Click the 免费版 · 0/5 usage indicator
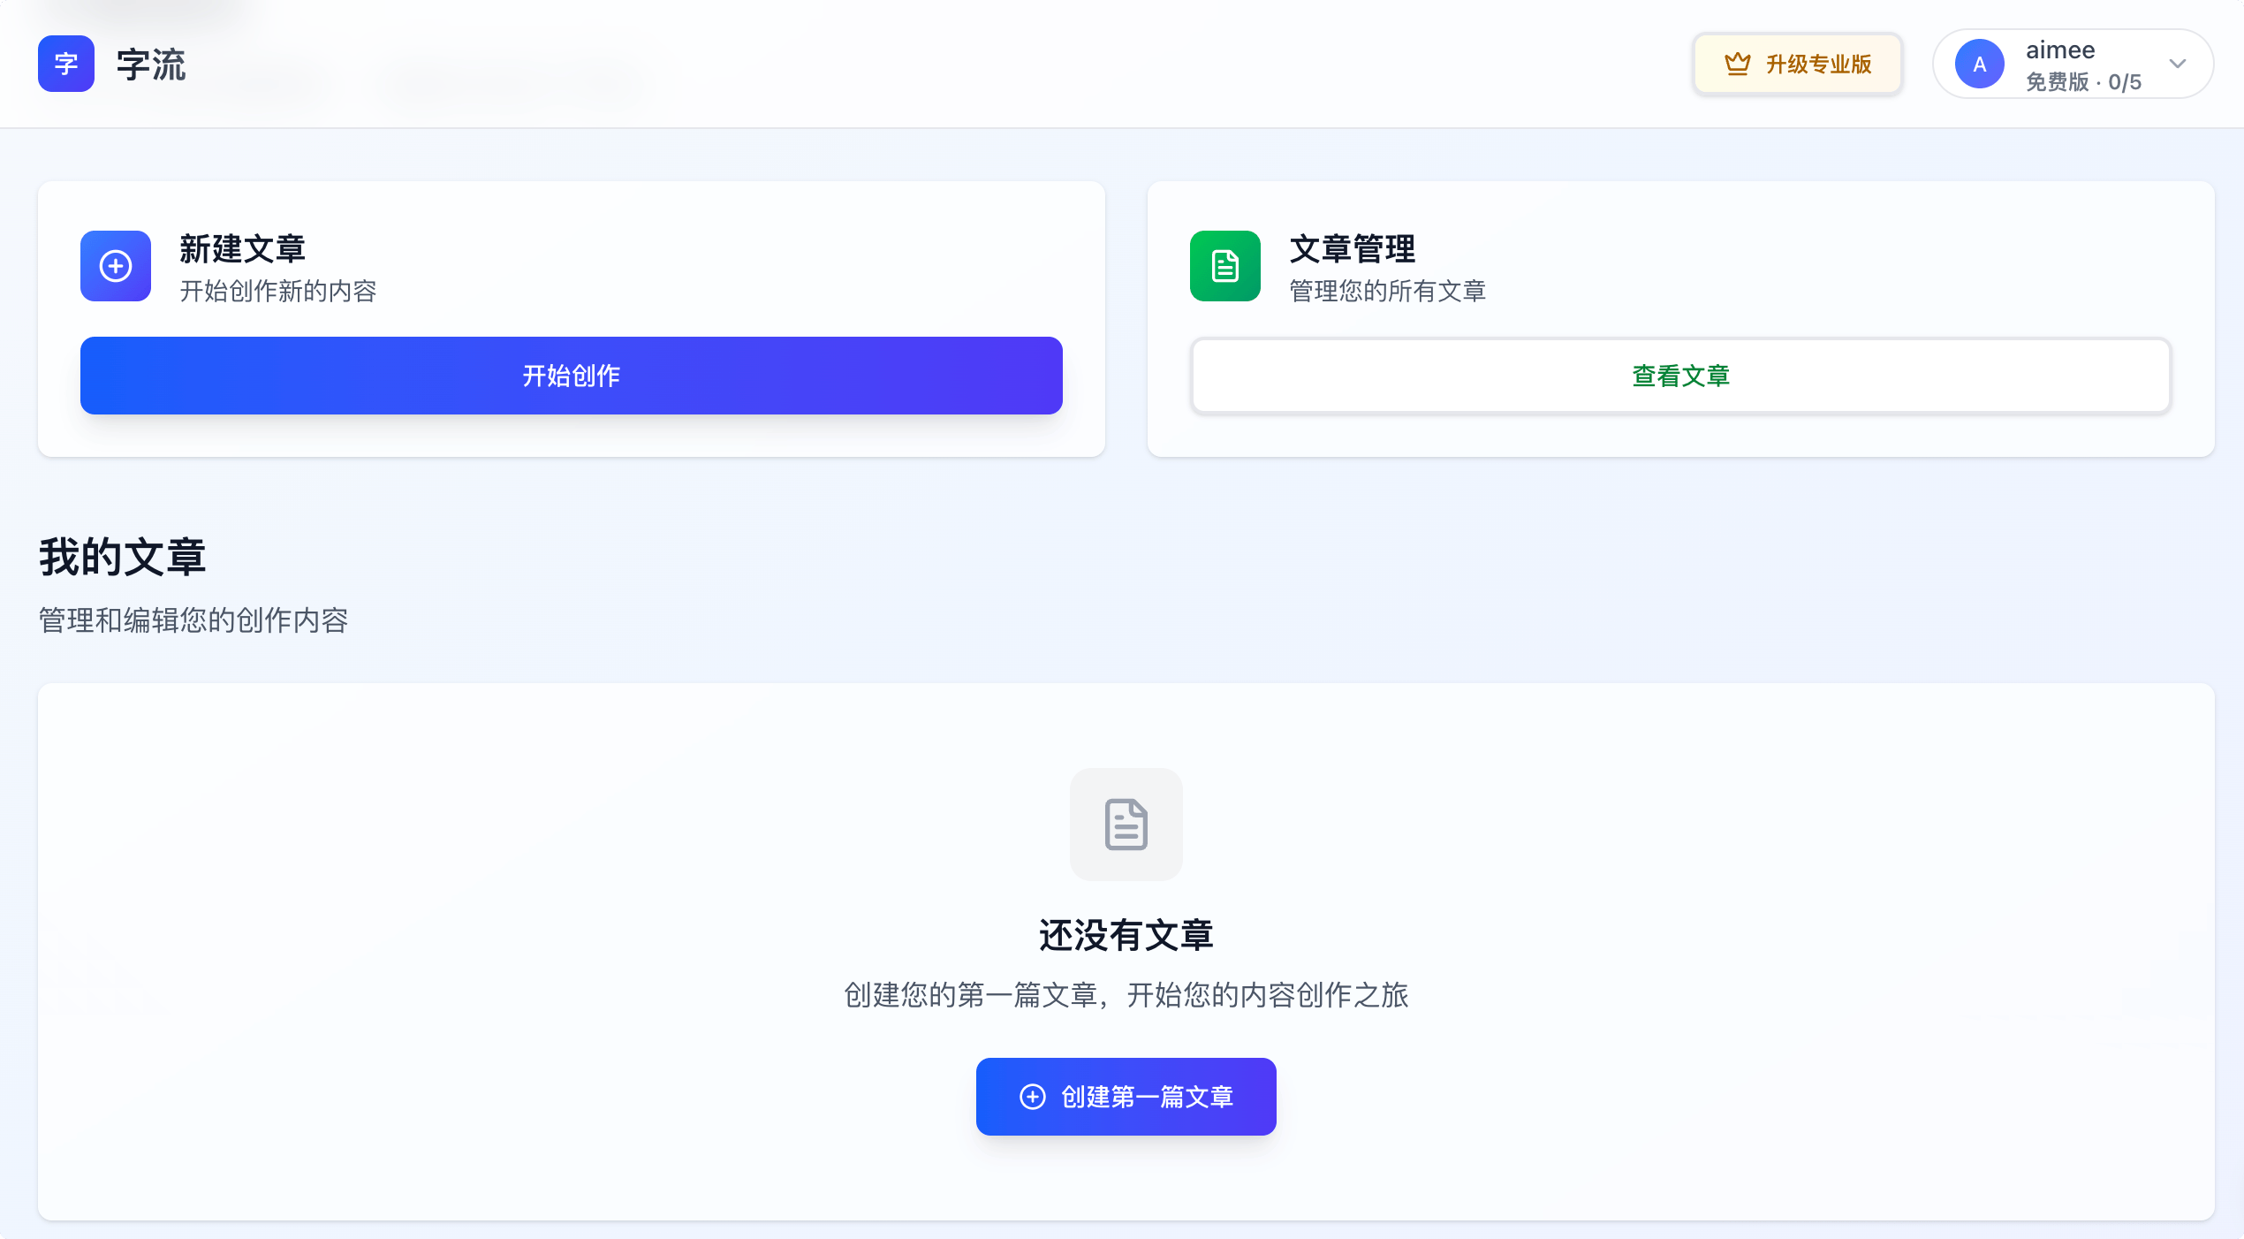The width and height of the screenshot is (2244, 1239). pos(2084,81)
